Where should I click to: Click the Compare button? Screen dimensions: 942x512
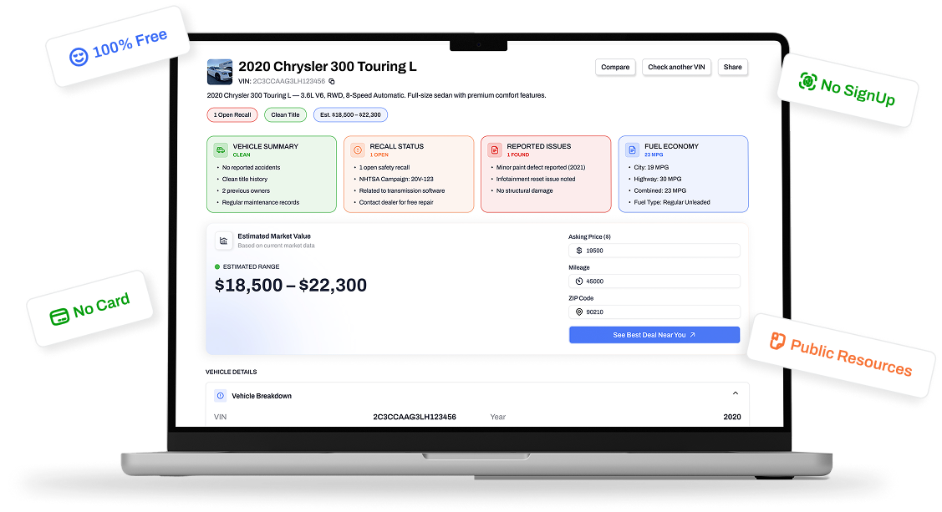(x=615, y=67)
